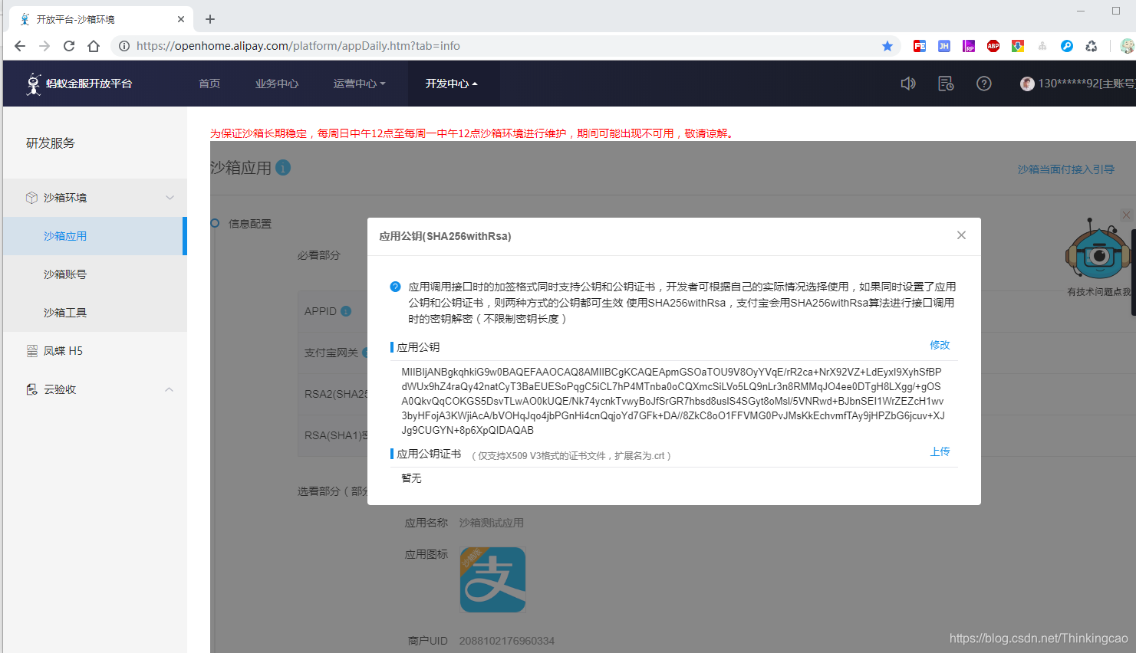Close the robot support widget

click(1126, 215)
